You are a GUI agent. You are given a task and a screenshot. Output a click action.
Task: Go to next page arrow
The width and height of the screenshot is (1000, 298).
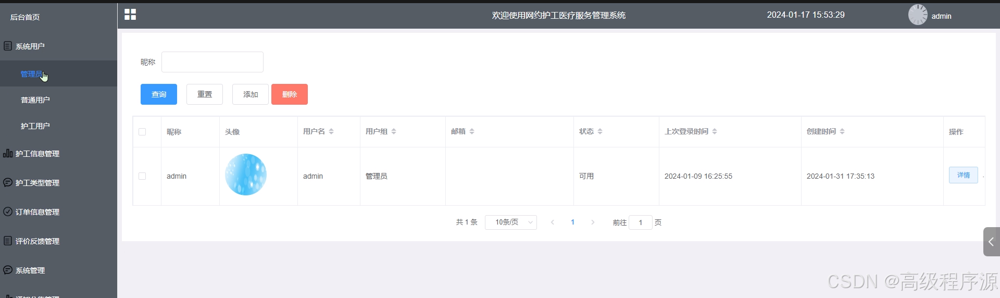click(x=593, y=222)
